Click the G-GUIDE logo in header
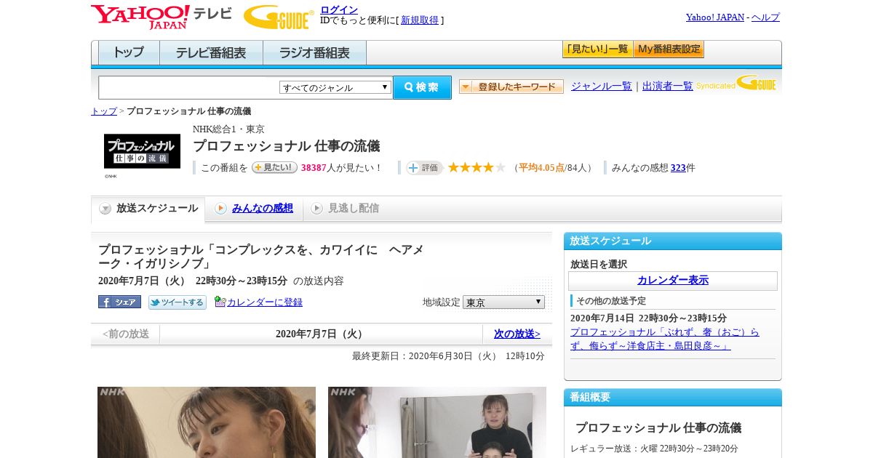 tap(279, 17)
